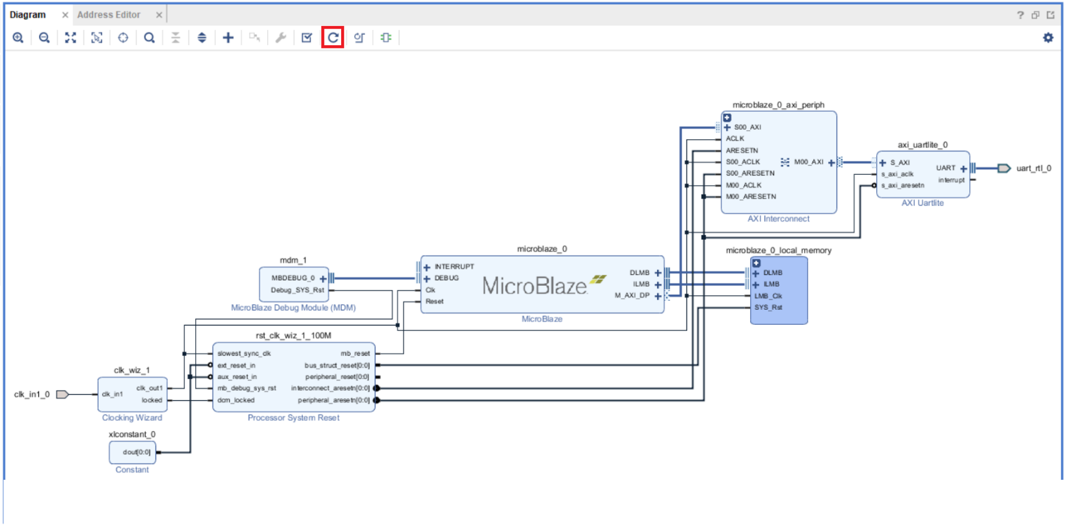Click the Collapse All toolbar icon
This screenshot has height=525, width=1066.
coord(175,38)
